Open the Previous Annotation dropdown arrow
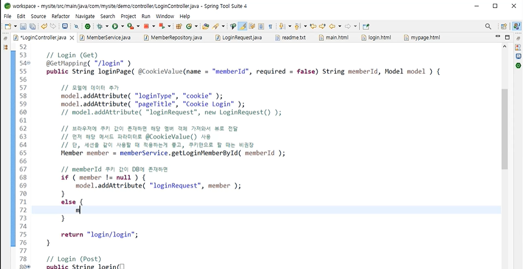Image resolution: width=523 pixels, height=269 pixels. 305,26
